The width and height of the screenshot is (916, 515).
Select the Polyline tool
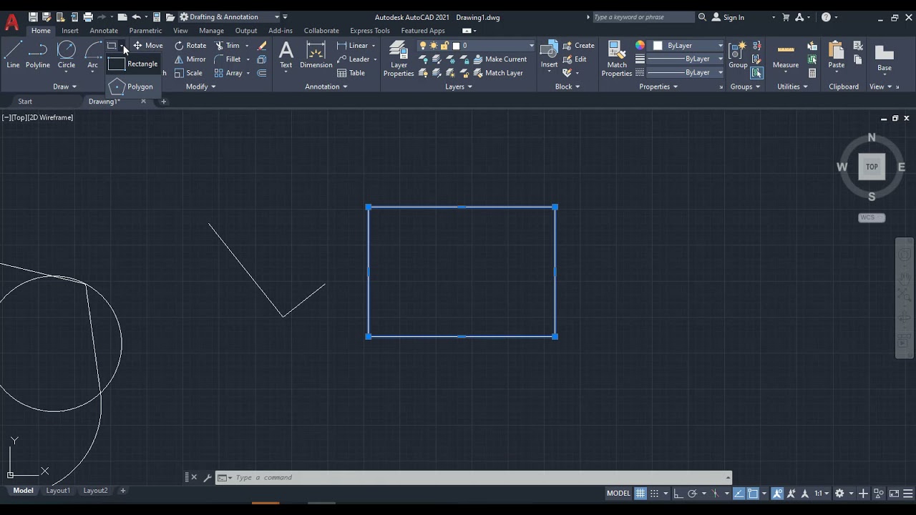click(38, 56)
